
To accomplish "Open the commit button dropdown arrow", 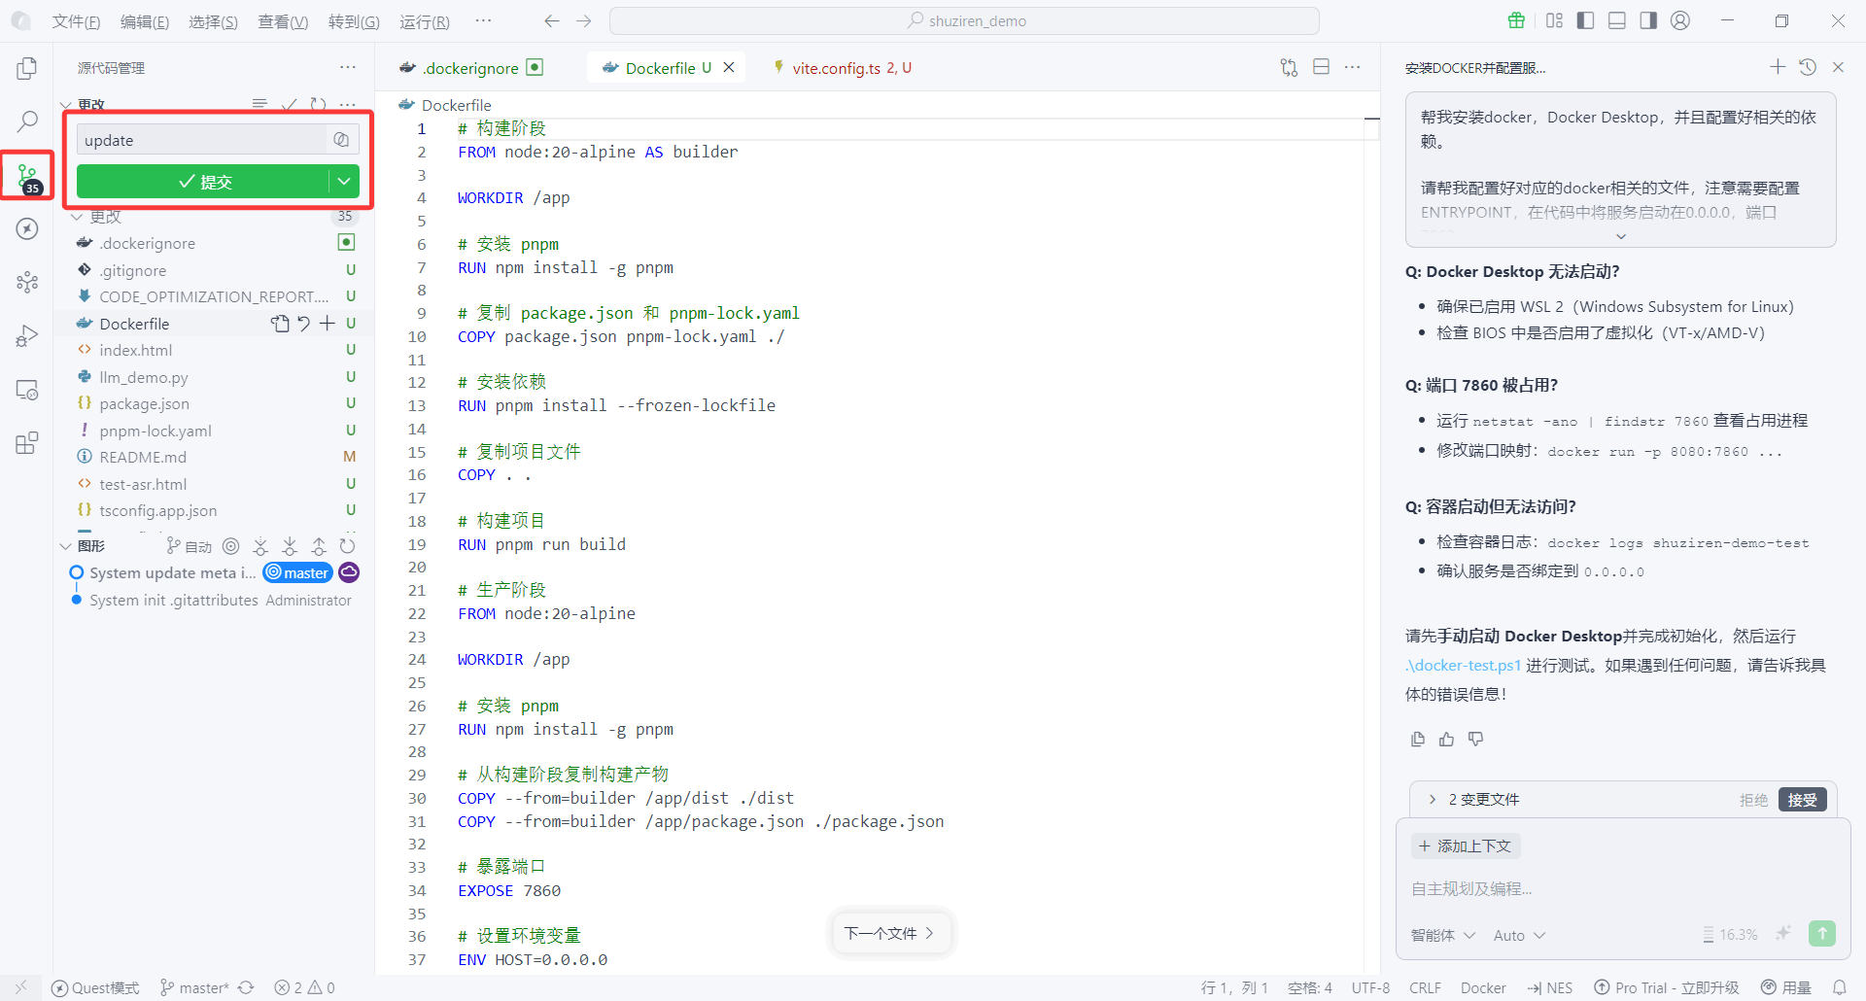I will 344,182.
